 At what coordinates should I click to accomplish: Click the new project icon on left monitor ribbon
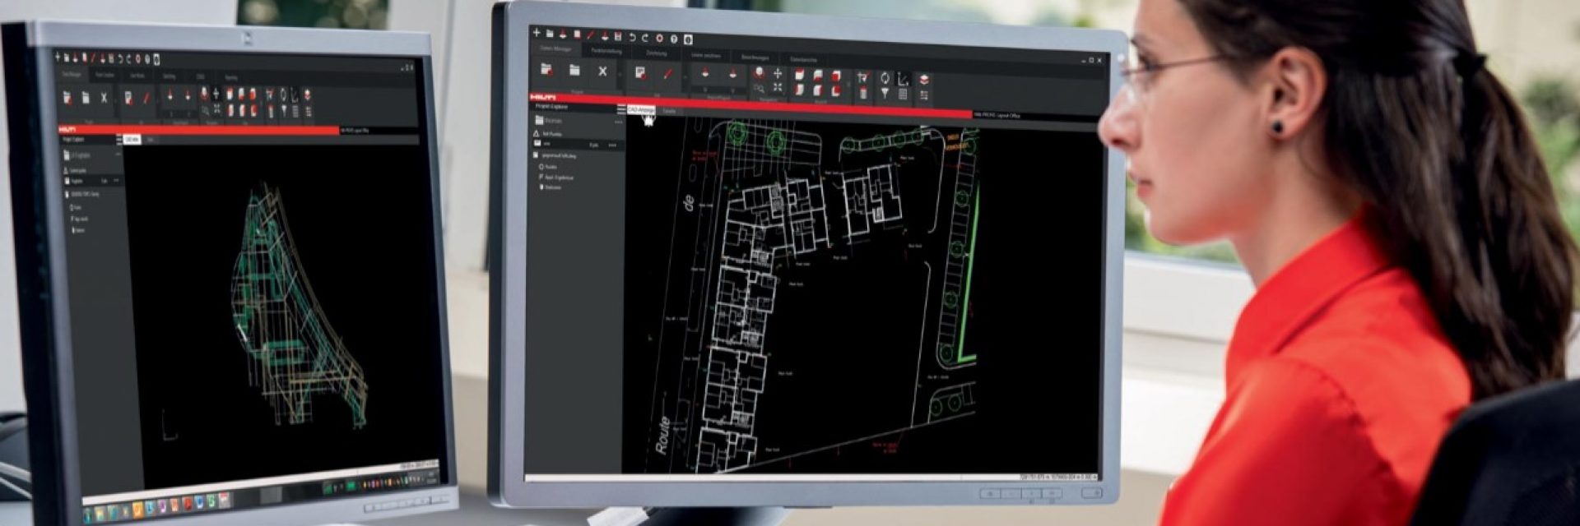(x=67, y=97)
